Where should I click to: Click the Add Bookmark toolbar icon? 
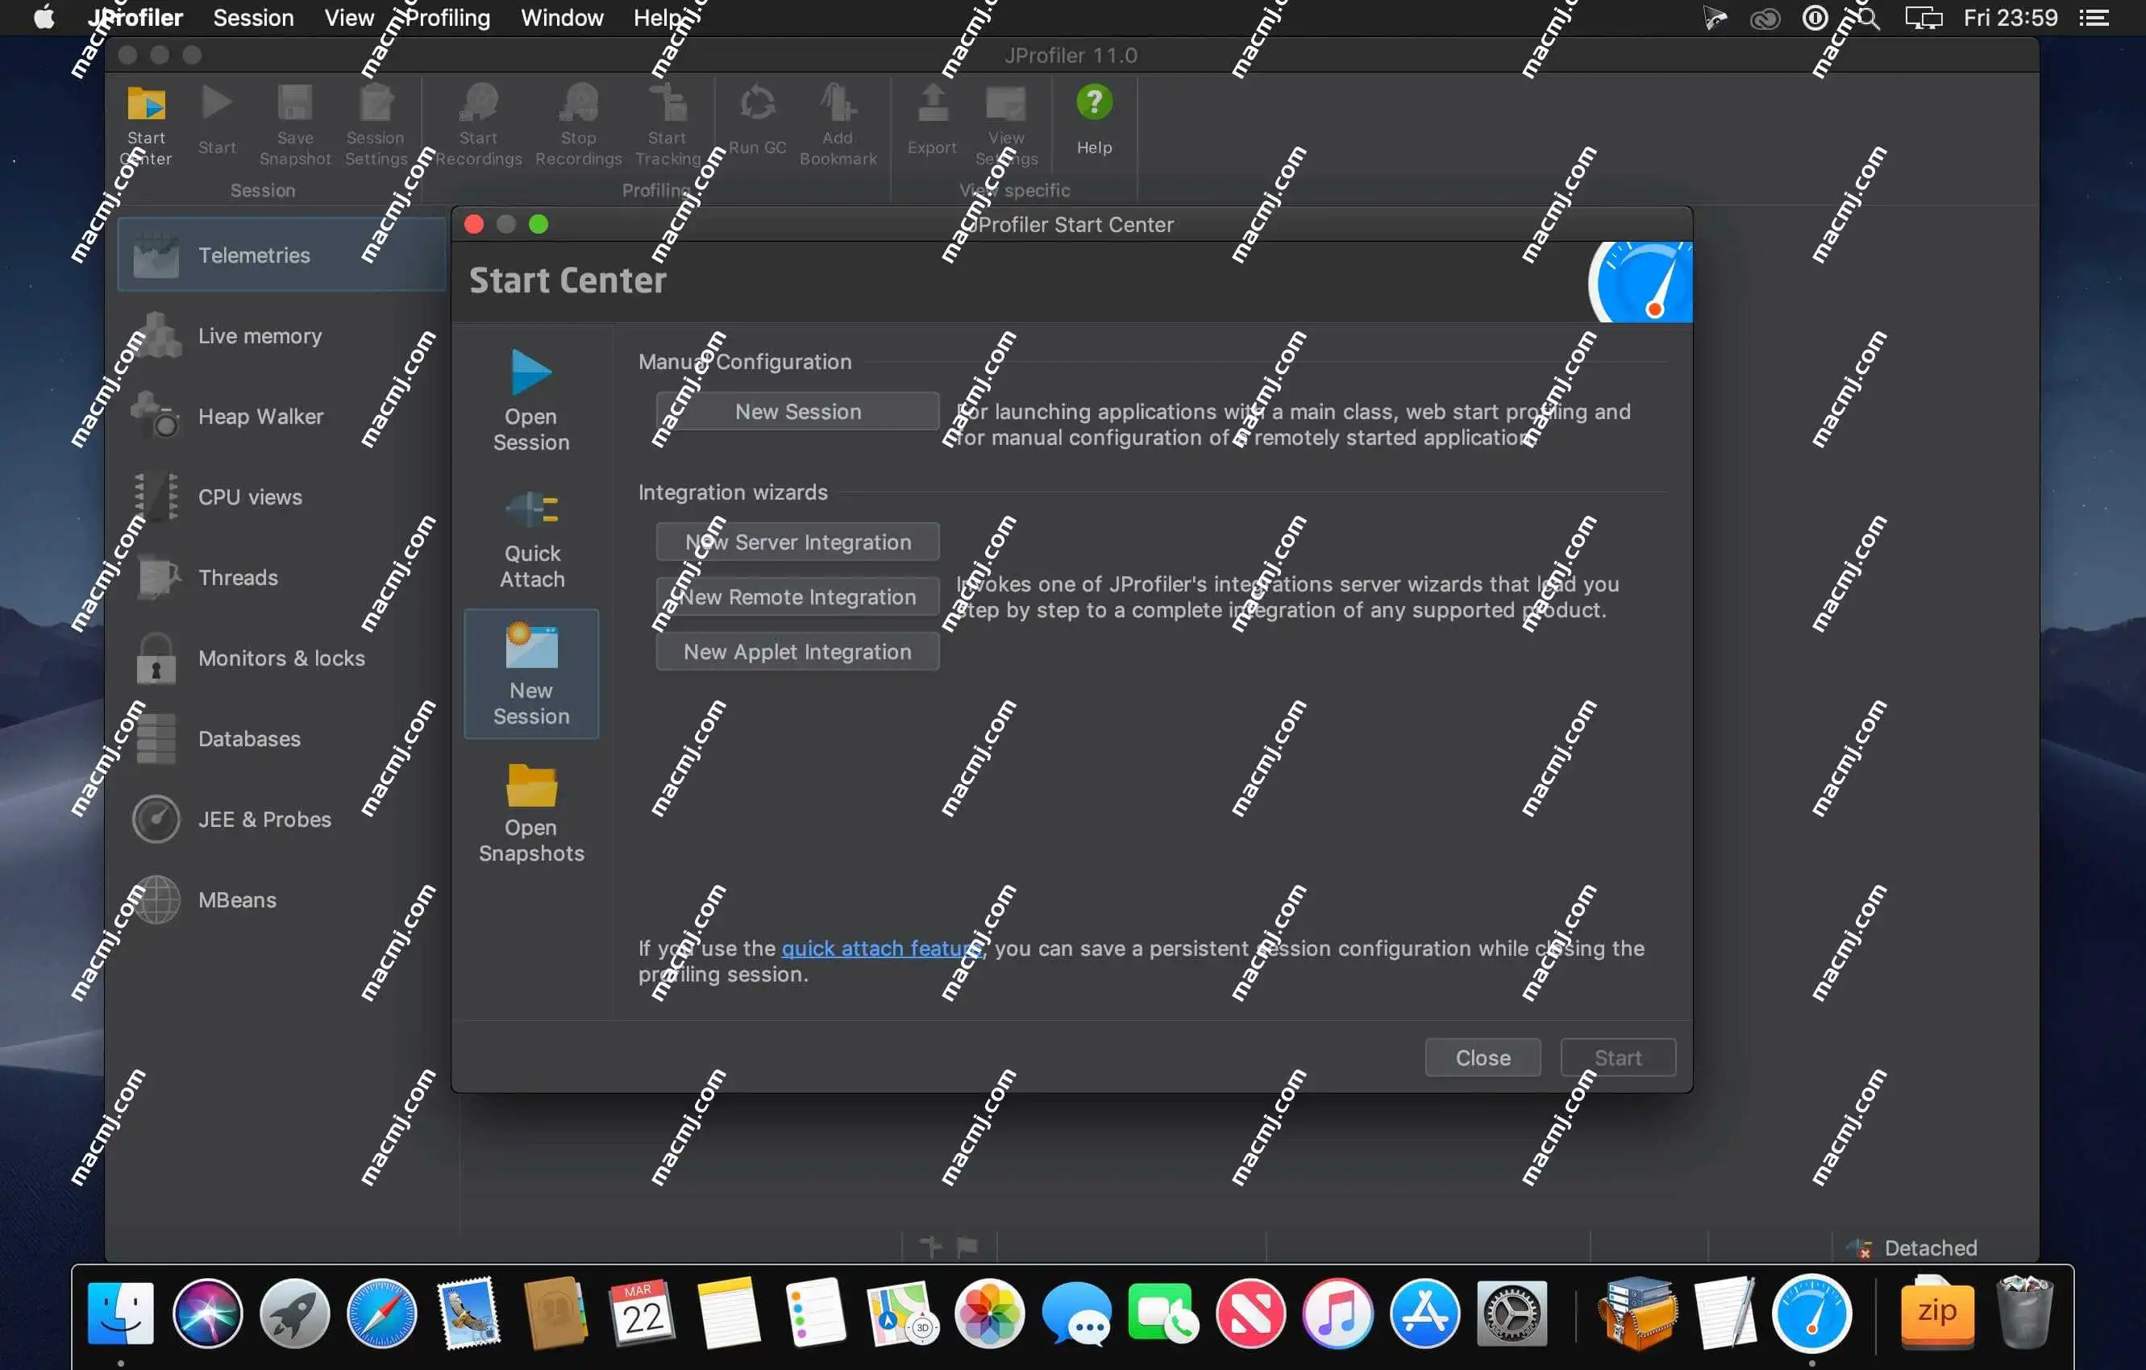coord(838,103)
